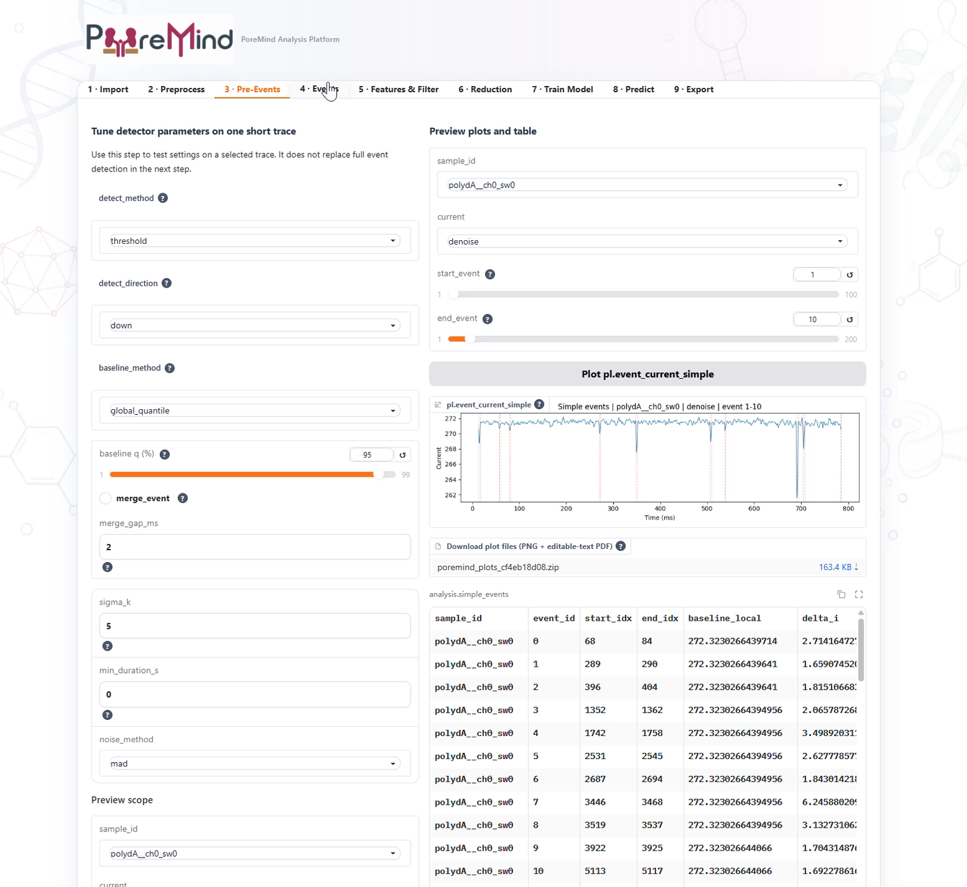Click the simple_events table scrollbar
967x887 pixels.
click(861, 649)
